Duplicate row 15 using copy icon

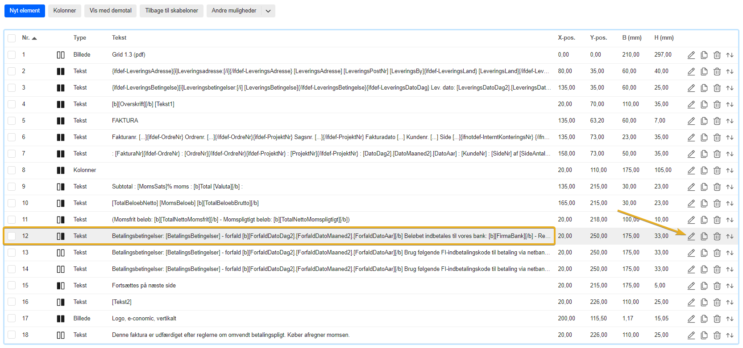pyautogui.click(x=704, y=286)
